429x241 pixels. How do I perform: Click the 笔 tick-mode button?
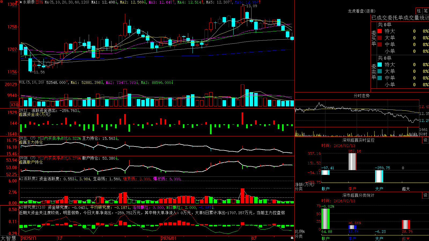pos(426,11)
